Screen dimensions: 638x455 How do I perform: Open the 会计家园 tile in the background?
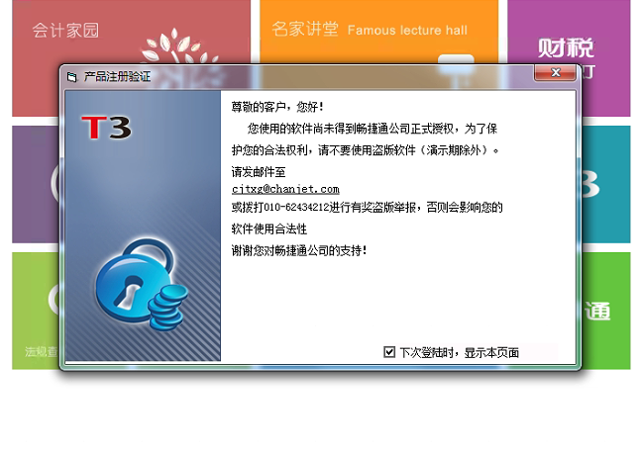coord(131,33)
